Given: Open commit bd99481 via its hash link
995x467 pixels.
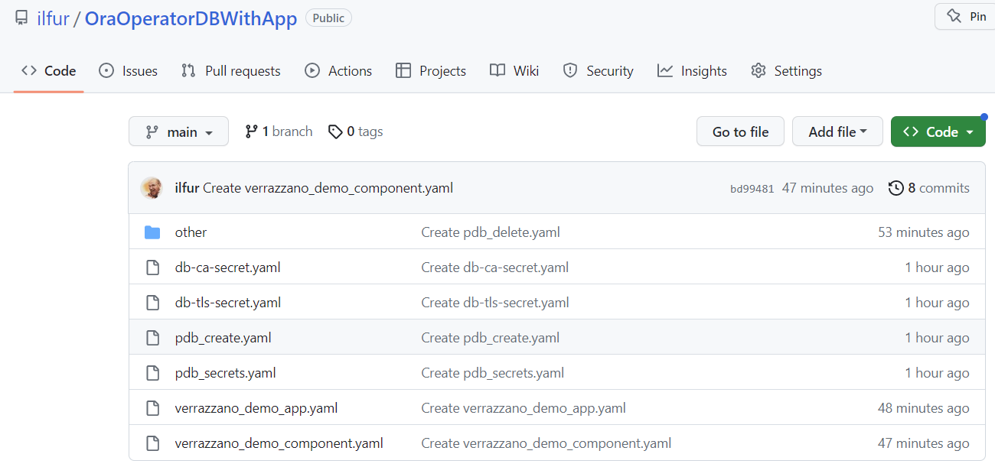Looking at the screenshot, I should [752, 187].
